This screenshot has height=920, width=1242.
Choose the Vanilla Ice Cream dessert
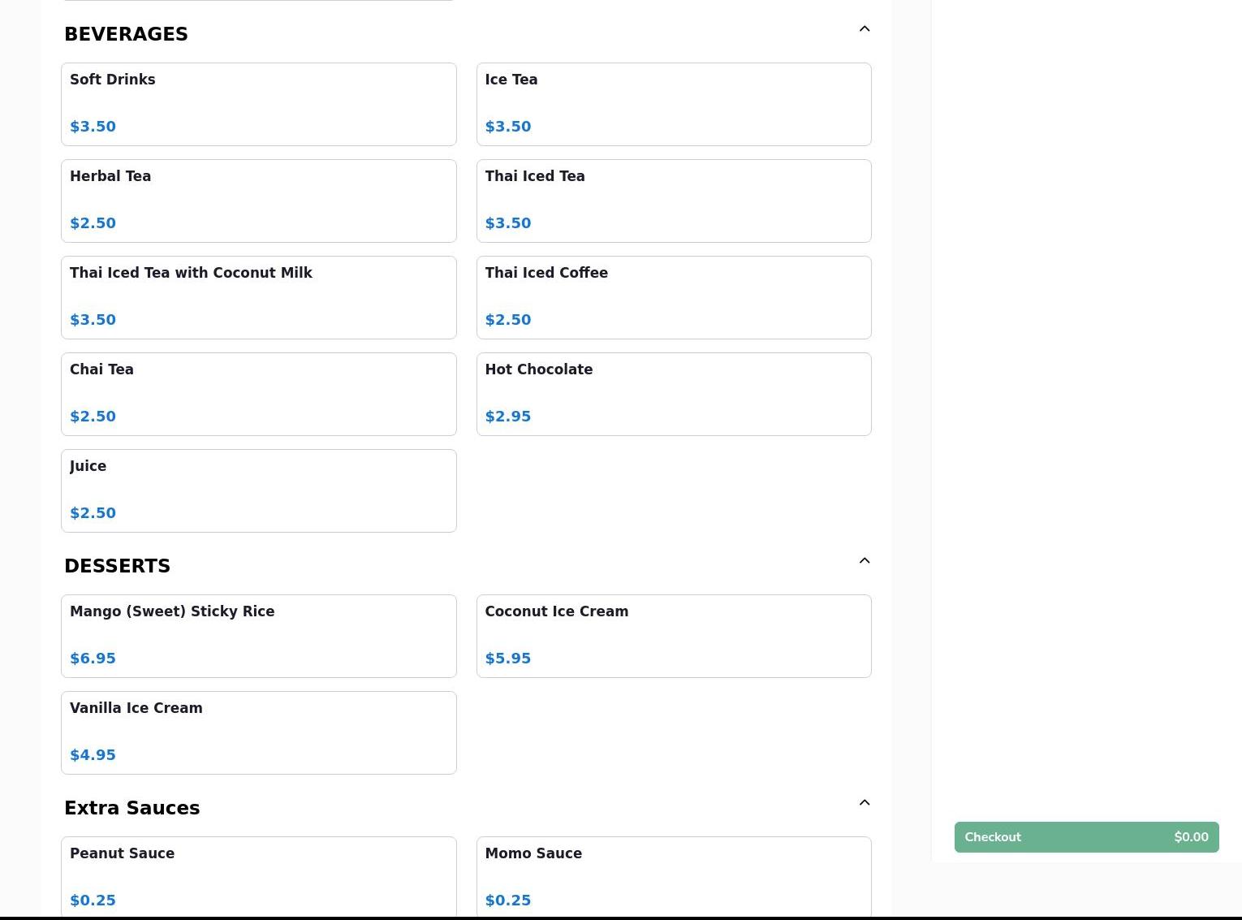[258, 732]
